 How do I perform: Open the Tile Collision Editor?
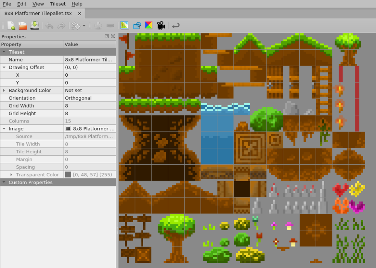[x=137, y=26]
